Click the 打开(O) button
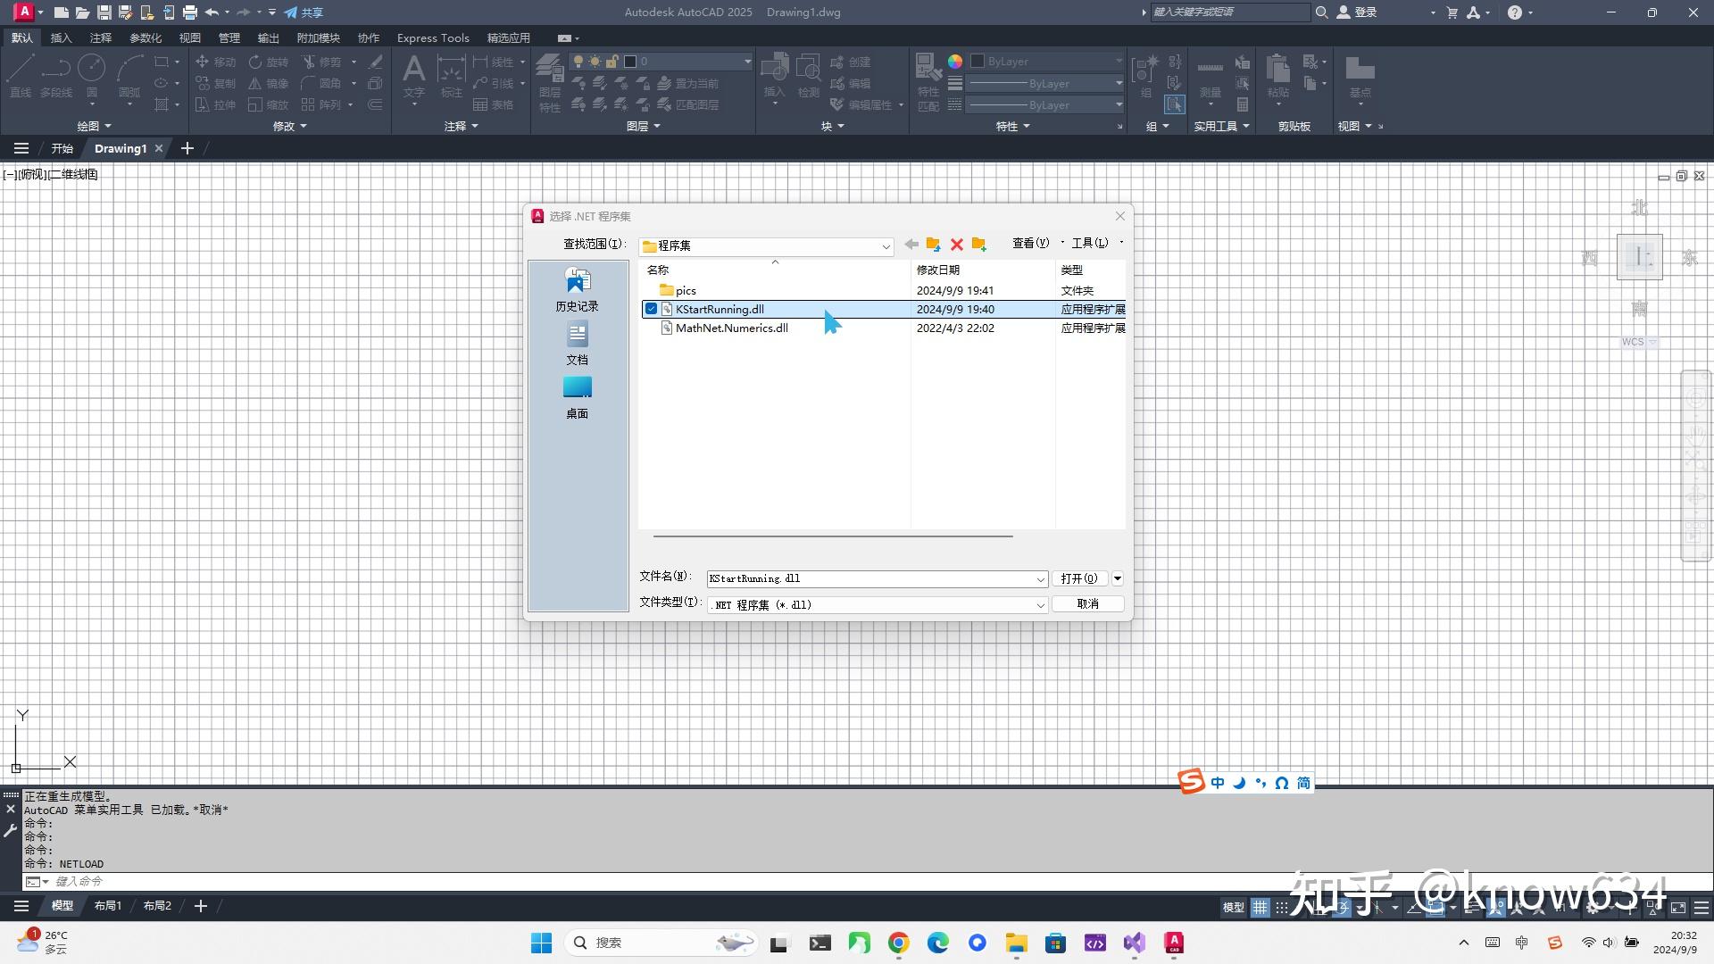This screenshot has height=964, width=1714. pyautogui.click(x=1079, y=578)
